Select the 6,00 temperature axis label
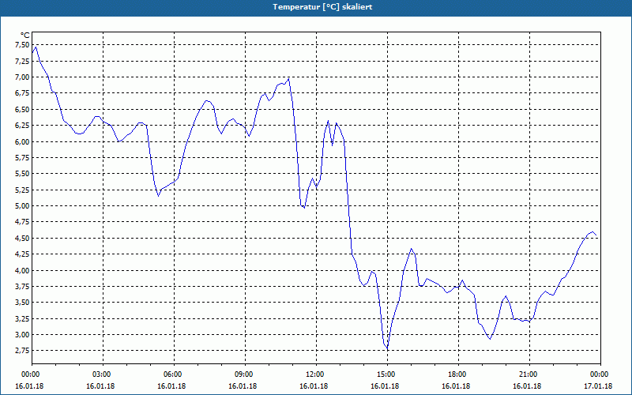The height and width of the screenshot is (395, 632). [x=22, y=141]
